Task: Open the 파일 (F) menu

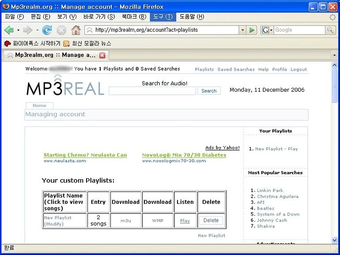Action: coord(15,17)
